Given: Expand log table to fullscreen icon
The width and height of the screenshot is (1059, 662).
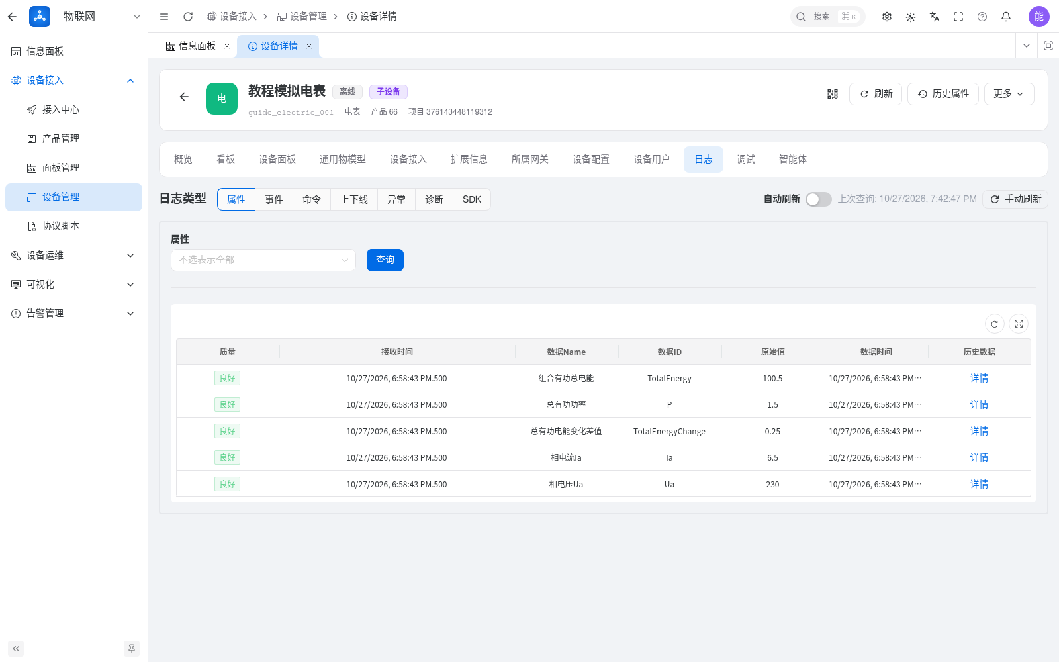Looking at the screenshot, I should [x=1019, y=324].
